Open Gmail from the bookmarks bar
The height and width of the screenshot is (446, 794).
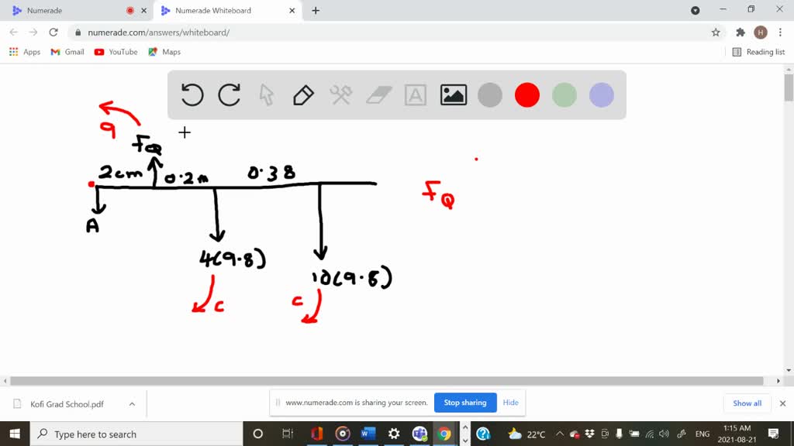[67, 52]
